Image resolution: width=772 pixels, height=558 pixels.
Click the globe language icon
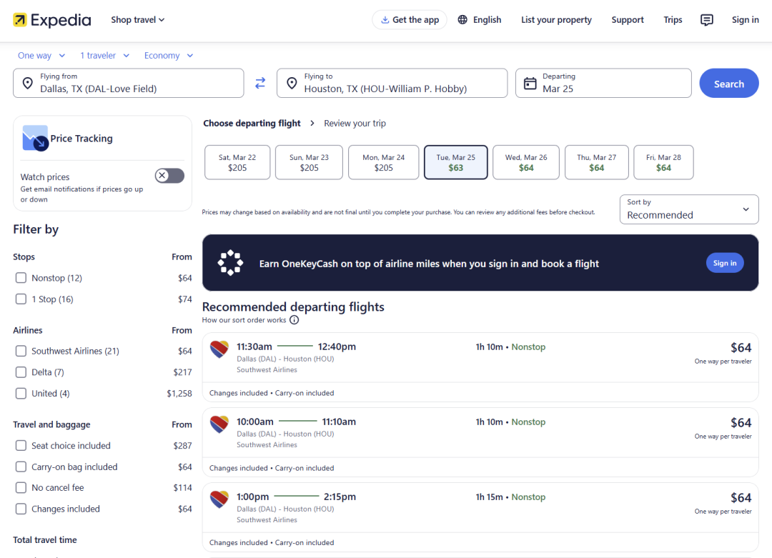click(462, 20)
